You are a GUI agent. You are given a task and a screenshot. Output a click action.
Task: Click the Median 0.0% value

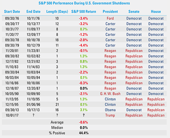[x=84, y=128]
